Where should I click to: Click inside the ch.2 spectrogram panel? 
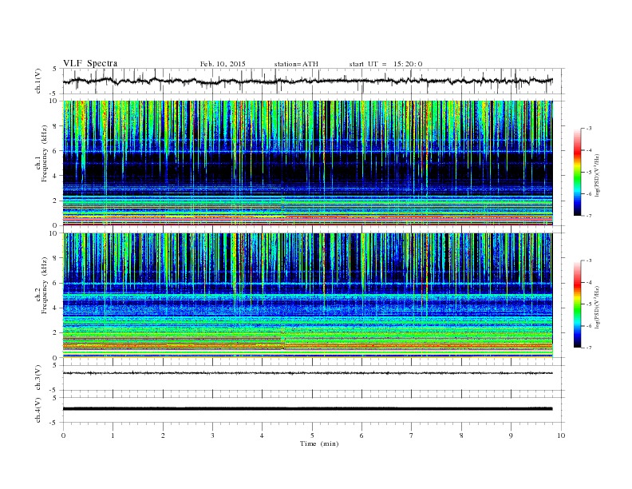point(307,296)
